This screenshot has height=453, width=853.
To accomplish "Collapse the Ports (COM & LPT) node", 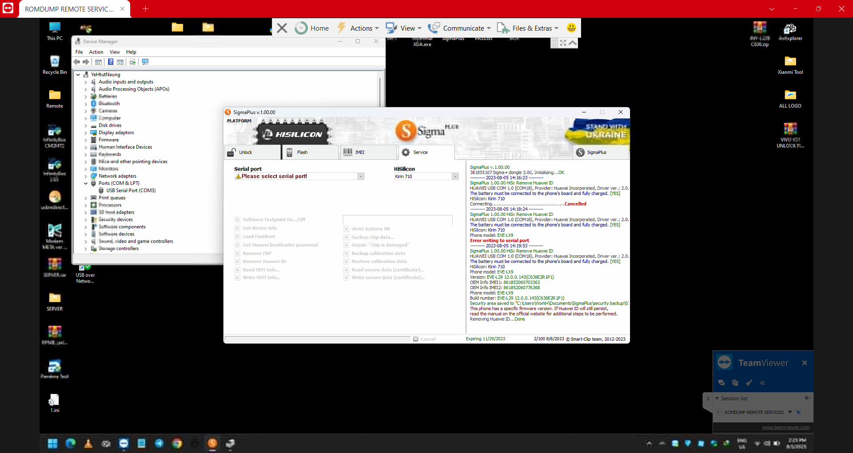I will (x=86, y=183).
